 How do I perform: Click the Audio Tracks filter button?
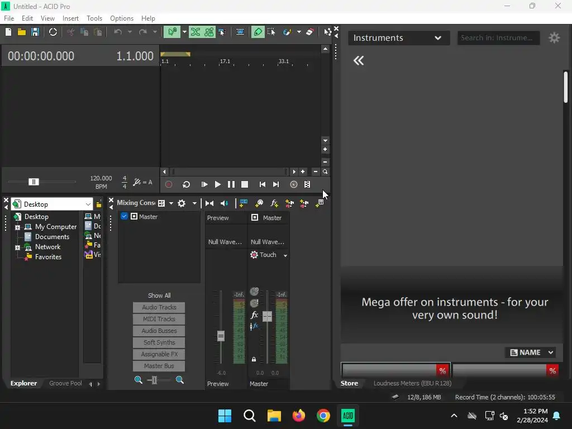[x=159, y=308]
